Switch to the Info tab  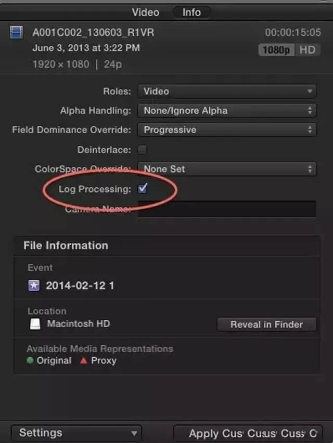(x=191, y=12)
